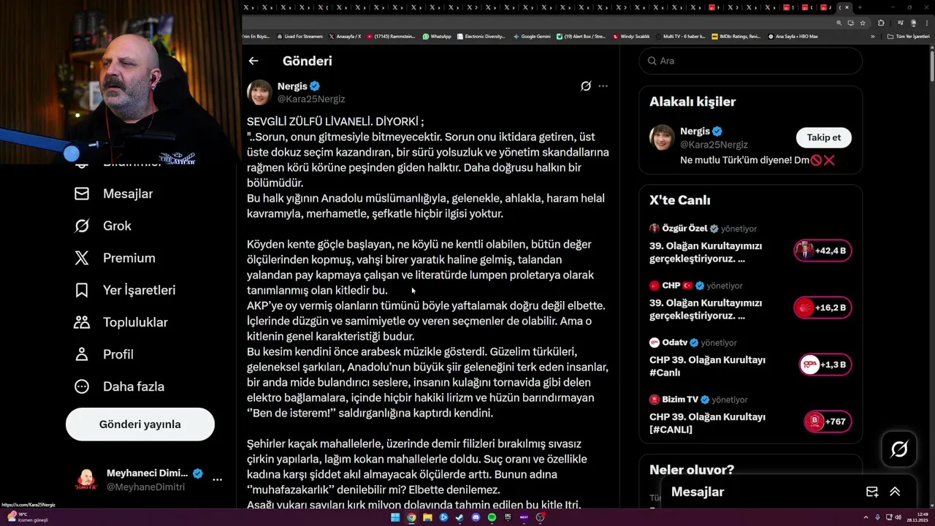Click Grok explain icon on the post
Image resolution: width=935 pixels, height=526 pixels.
tap(586, 86)
